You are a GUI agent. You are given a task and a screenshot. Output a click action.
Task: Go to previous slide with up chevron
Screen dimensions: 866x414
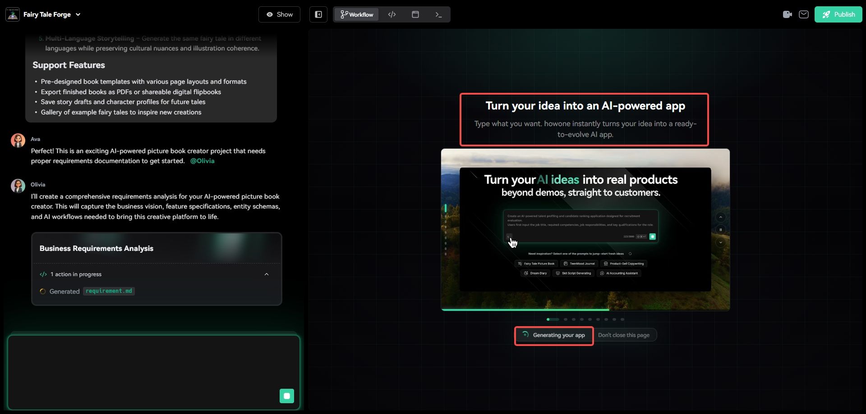pos(720,217)
